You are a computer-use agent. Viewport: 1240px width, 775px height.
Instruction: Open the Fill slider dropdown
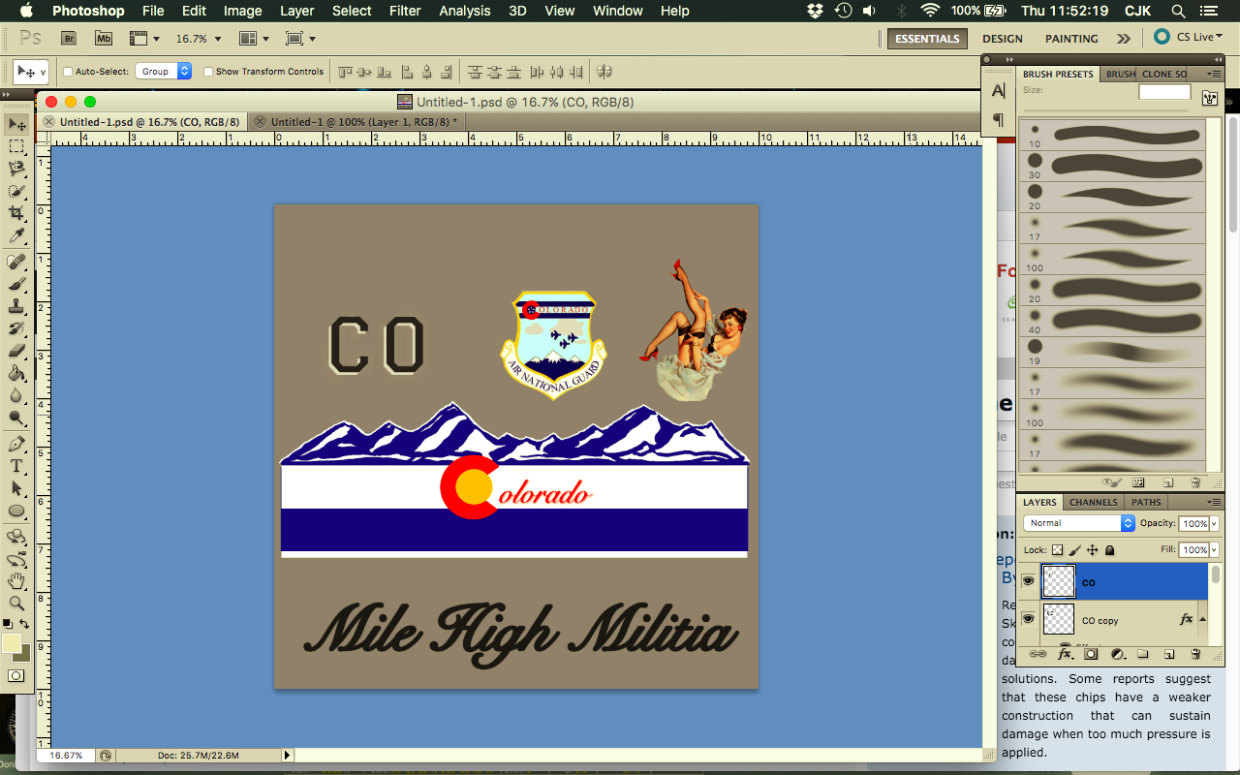tap(1214, 549)
